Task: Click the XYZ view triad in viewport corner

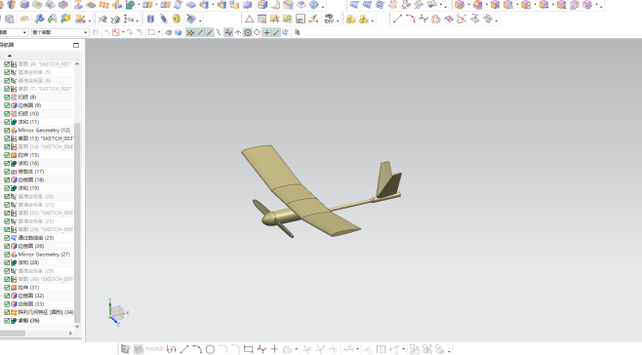Action: point(117,312)
